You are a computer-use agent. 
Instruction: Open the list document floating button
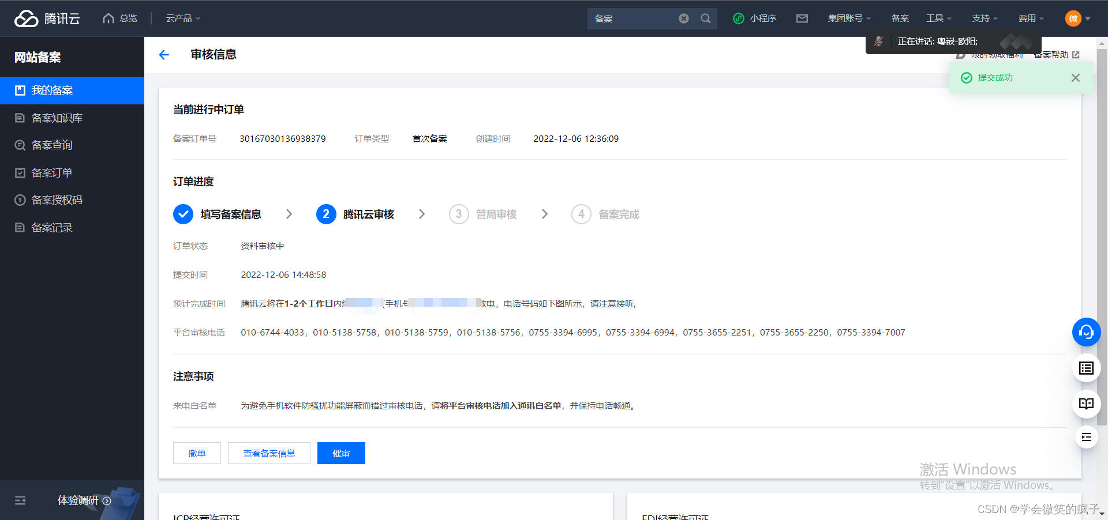[1086, 368]
